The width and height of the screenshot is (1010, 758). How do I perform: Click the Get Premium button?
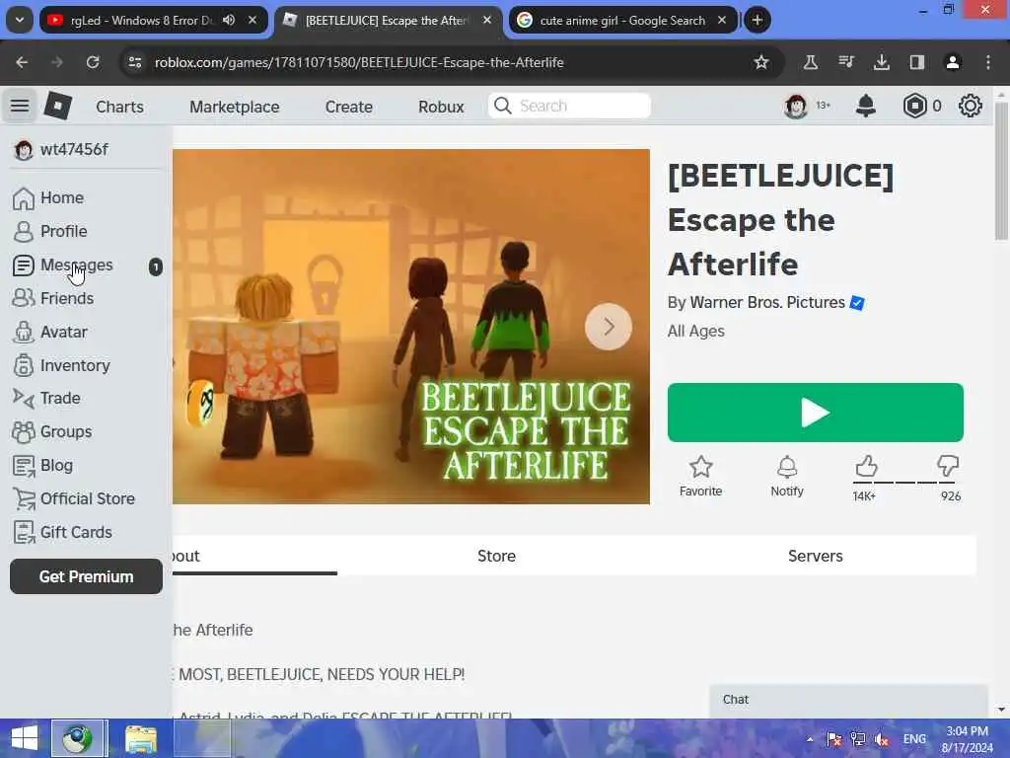point(87,576)
